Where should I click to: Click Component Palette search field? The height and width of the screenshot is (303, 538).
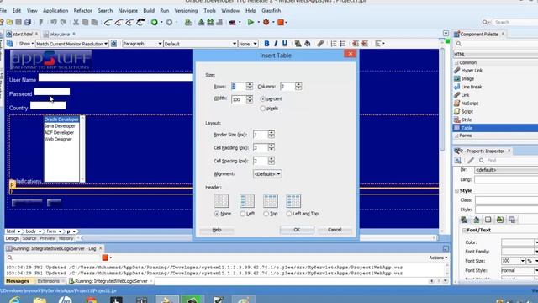498,44
